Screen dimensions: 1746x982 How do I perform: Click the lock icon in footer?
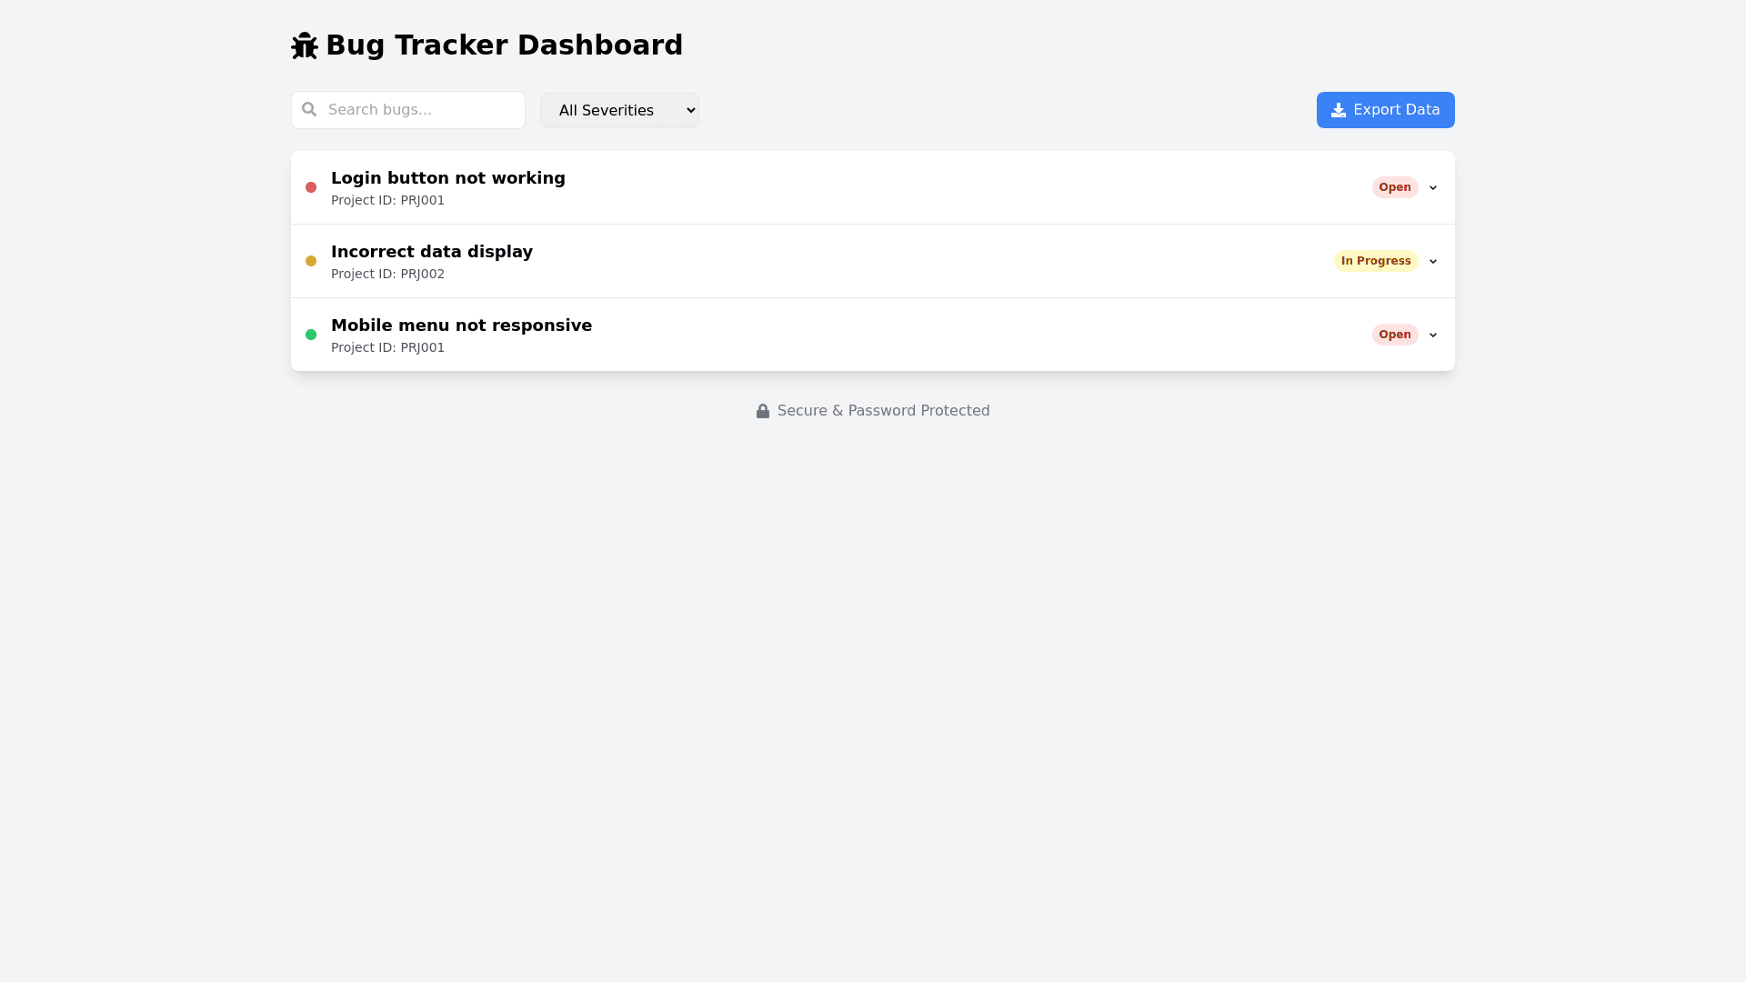pos(763,411)
